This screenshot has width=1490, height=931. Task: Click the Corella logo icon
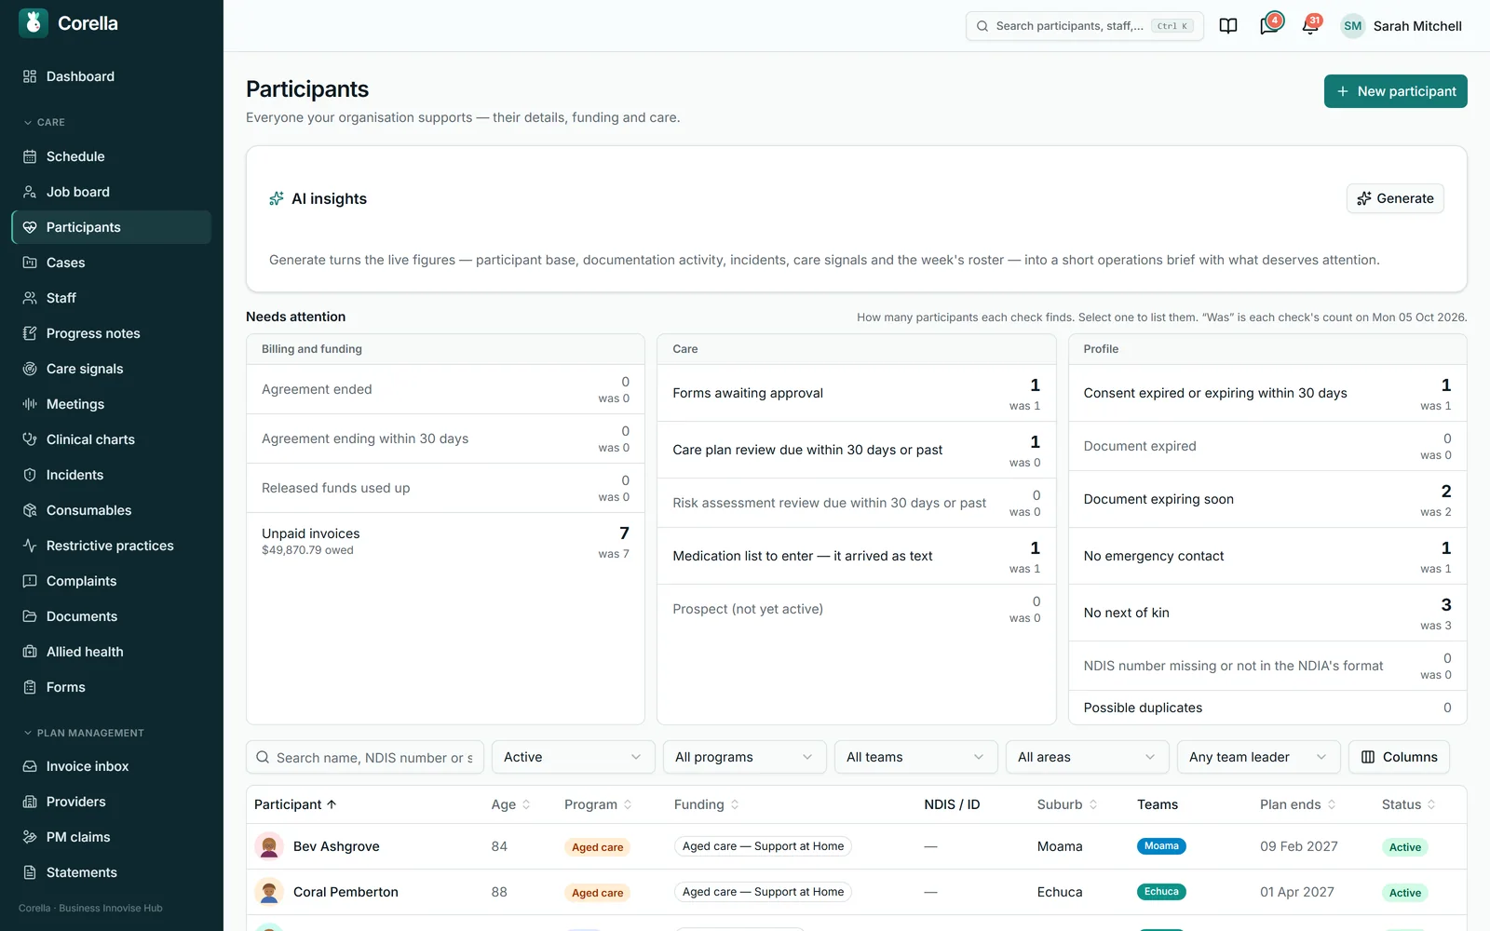click(34, 23)
